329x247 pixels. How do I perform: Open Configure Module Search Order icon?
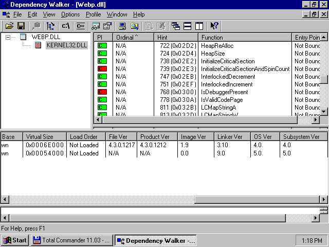[134, 26]
